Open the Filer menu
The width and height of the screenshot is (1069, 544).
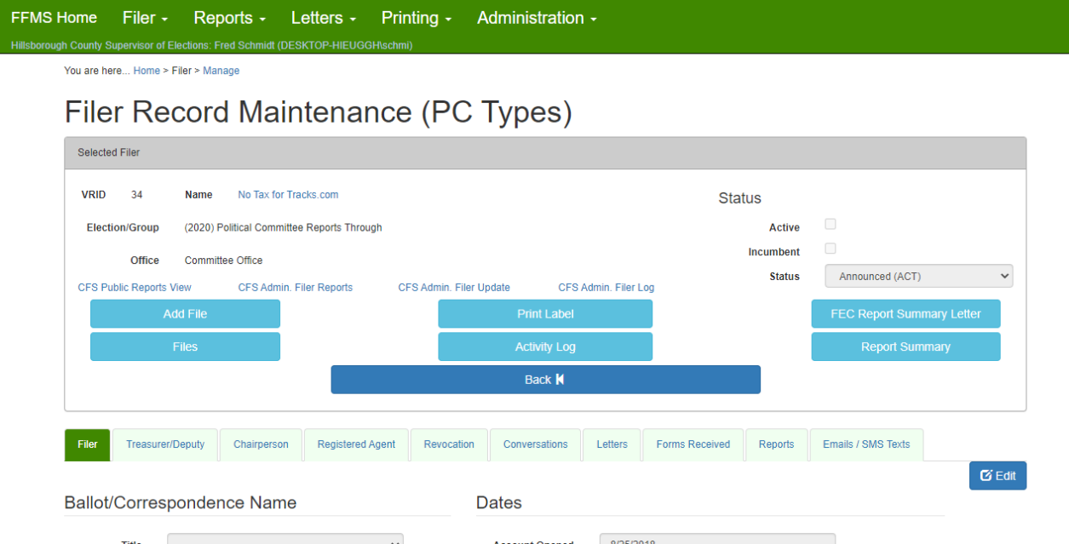145,18
